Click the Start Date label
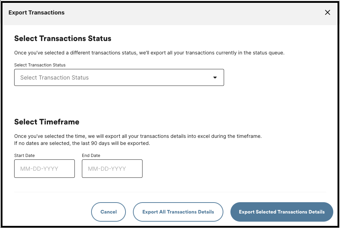 point(24,155)
